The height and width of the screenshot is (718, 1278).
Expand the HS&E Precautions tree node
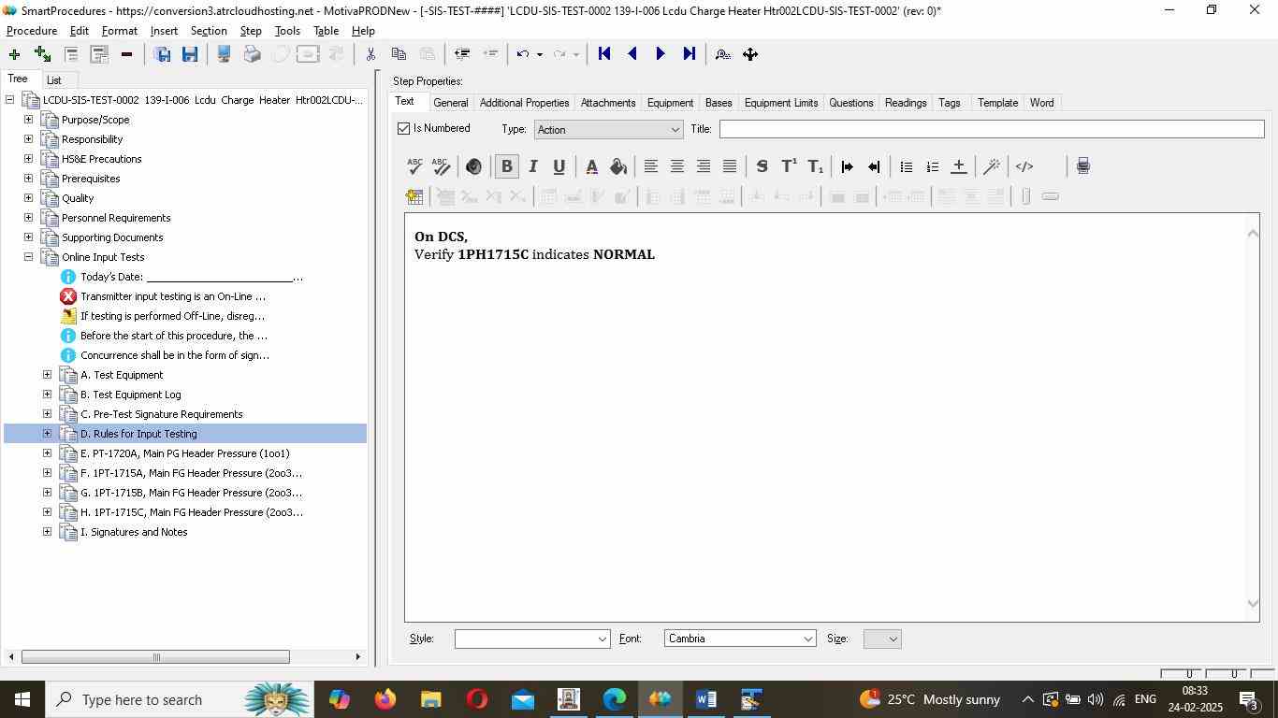[28, 159]
